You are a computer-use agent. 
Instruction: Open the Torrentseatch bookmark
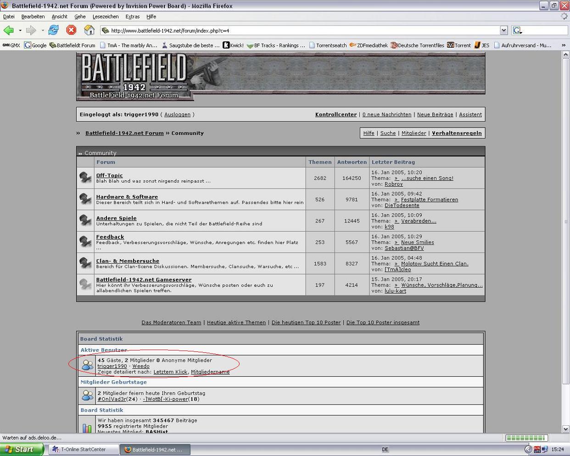click(x=328, y=45)
